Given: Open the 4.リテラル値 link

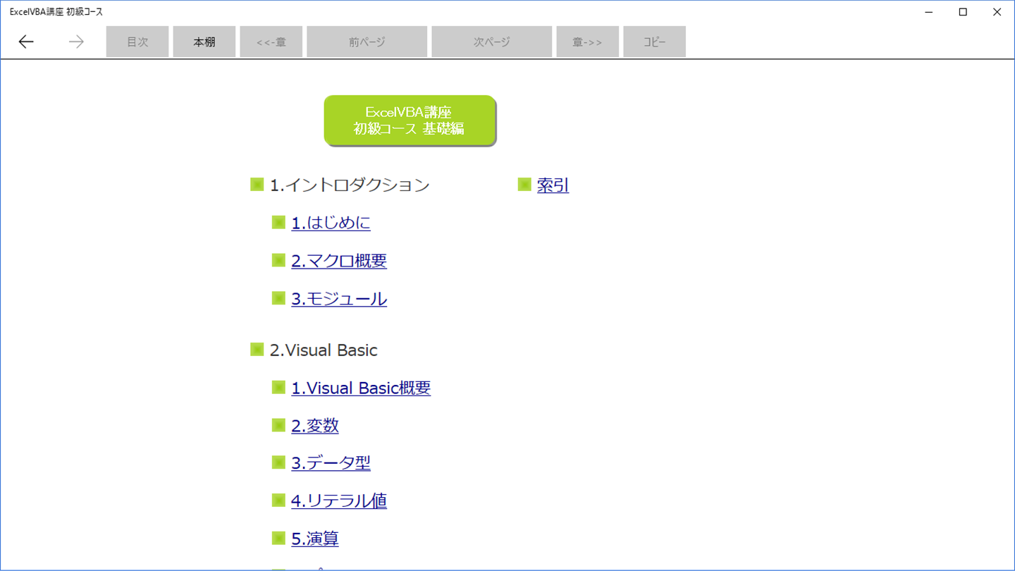Looking at the screenshot, I should click(x=339, y=501).
